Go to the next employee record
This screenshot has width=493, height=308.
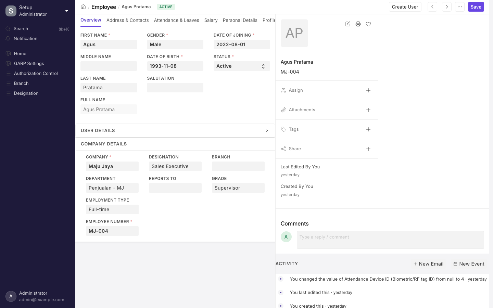point(447,7)
